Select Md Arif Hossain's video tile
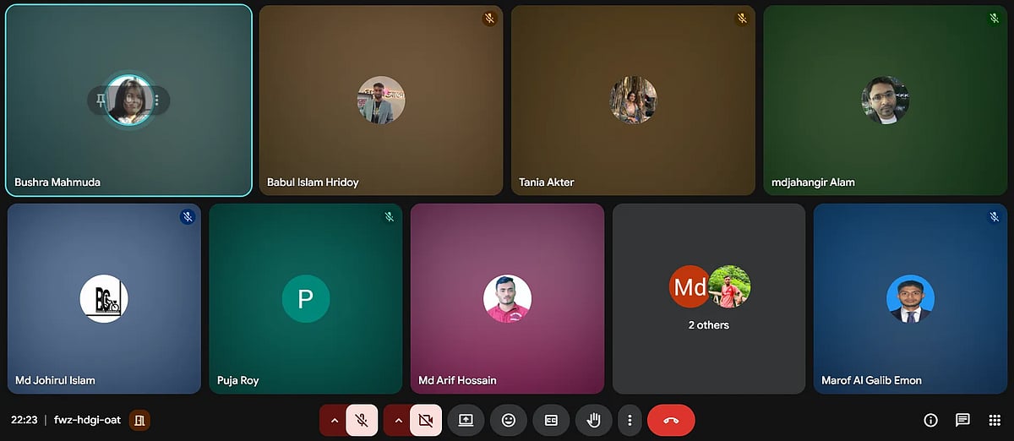Image resolution: width=1014 pixels, height=441 pixels. 507,299
